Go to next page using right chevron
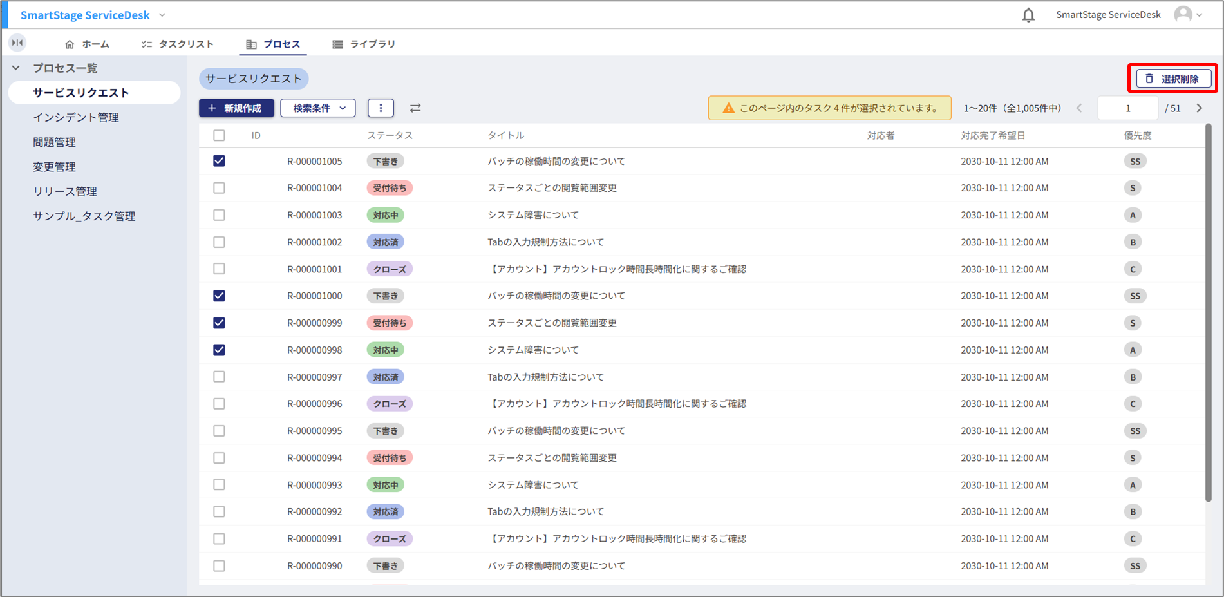The width and height of the screenshot is (1224, 597). tap(1199, 108)
